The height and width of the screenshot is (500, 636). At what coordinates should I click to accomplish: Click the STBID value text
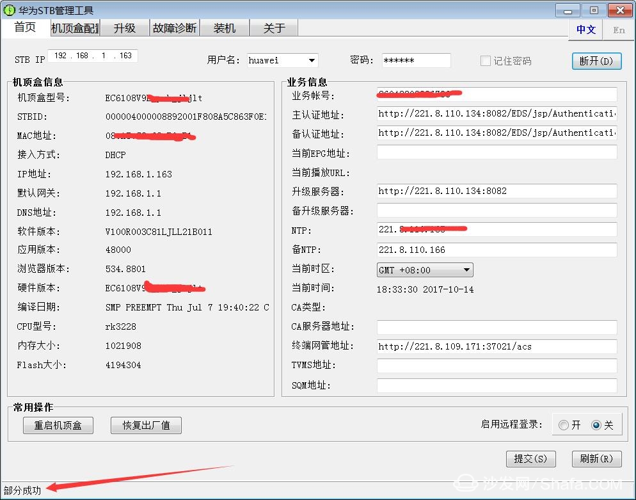click(x=186, y=117)
